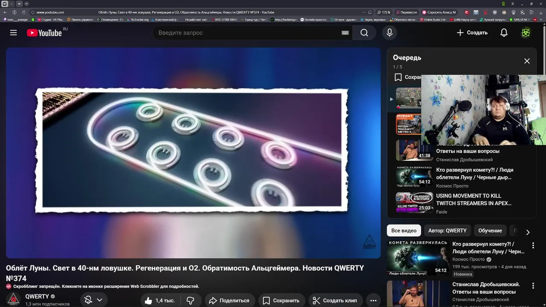546x307 pixels.
Task: Open the on-screen keyboard in search box
Action: (345, 33)
